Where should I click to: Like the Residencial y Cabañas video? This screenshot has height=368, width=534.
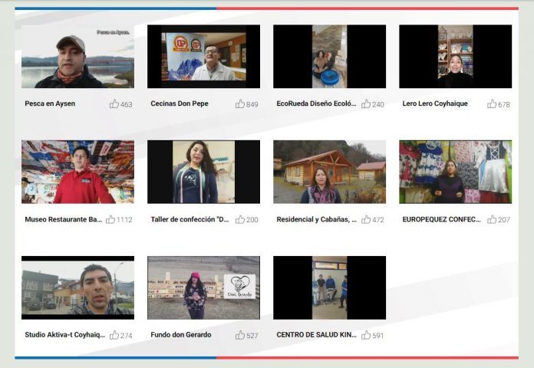[x=366, y=219]
